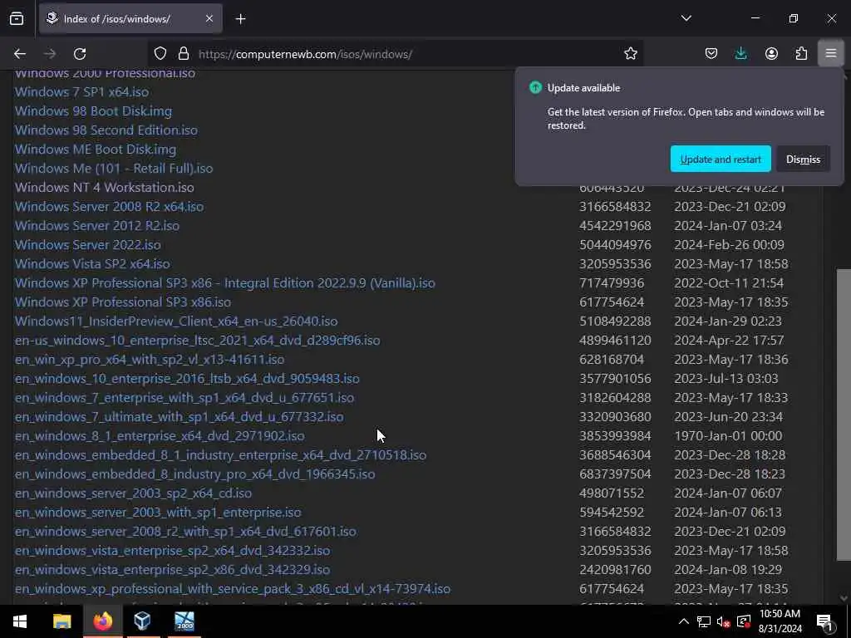
Task: Open Firefox View tab-list icon
Action: [17, 18]
